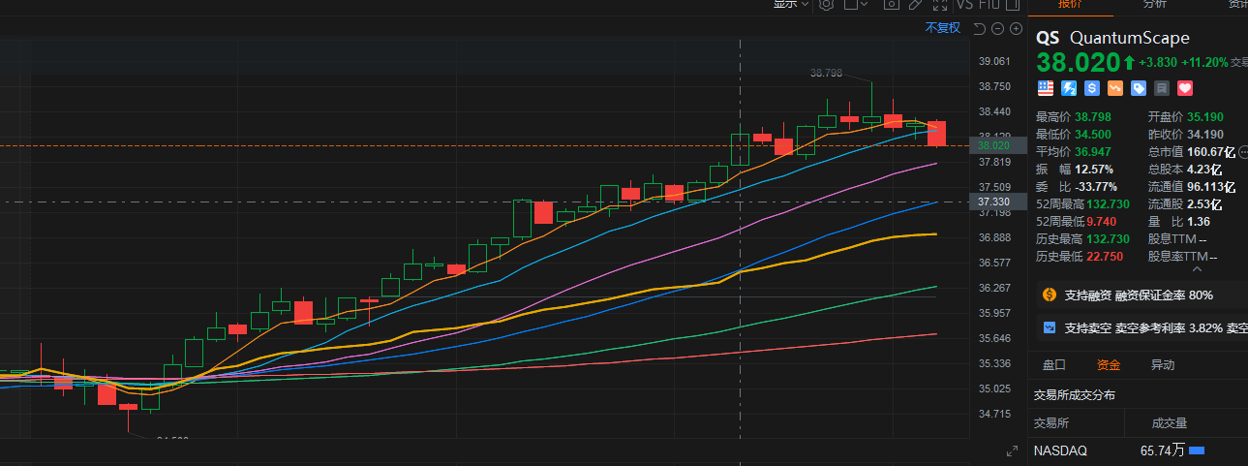Click the red heart favorite icon
1248x466 pixels.
[x=1186, y=88]
